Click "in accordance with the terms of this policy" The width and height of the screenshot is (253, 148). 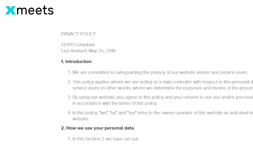click(115, 103)
